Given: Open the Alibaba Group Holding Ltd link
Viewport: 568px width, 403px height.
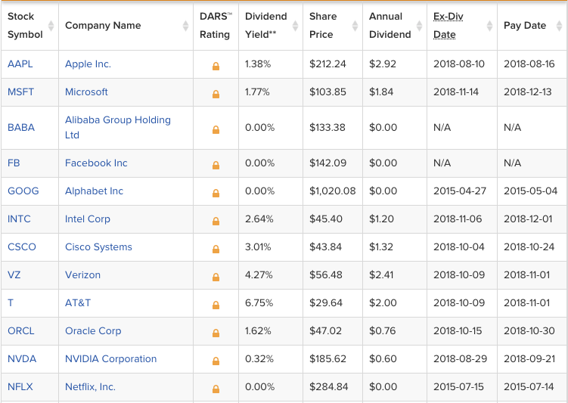Looking at the screenshot, I should pyautogui.click(x=118, y=128).
